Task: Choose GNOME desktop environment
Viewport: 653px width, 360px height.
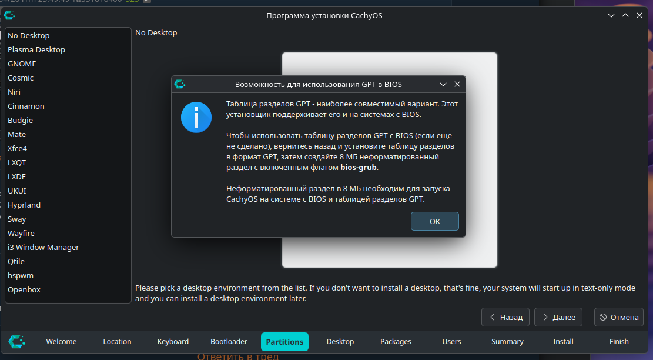Action: tap(22, 64)
